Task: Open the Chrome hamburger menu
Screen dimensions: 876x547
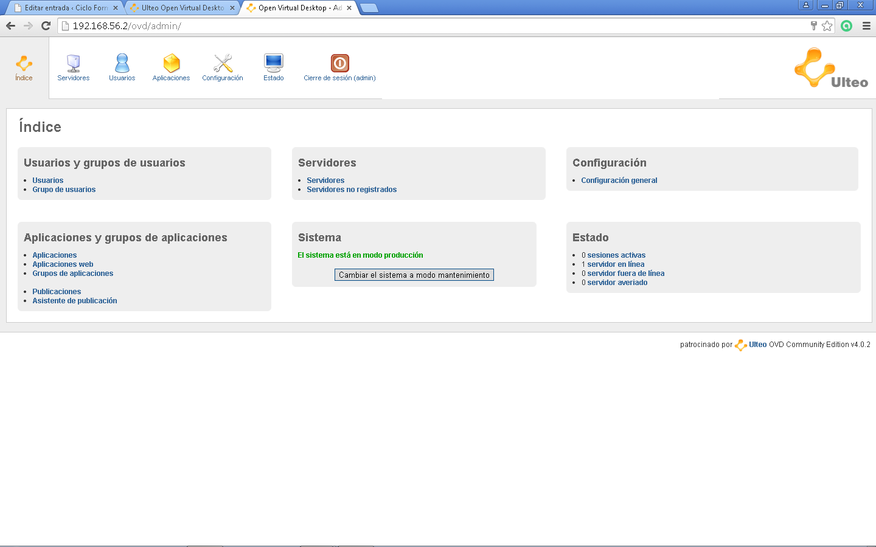Action: coord(866,26)
